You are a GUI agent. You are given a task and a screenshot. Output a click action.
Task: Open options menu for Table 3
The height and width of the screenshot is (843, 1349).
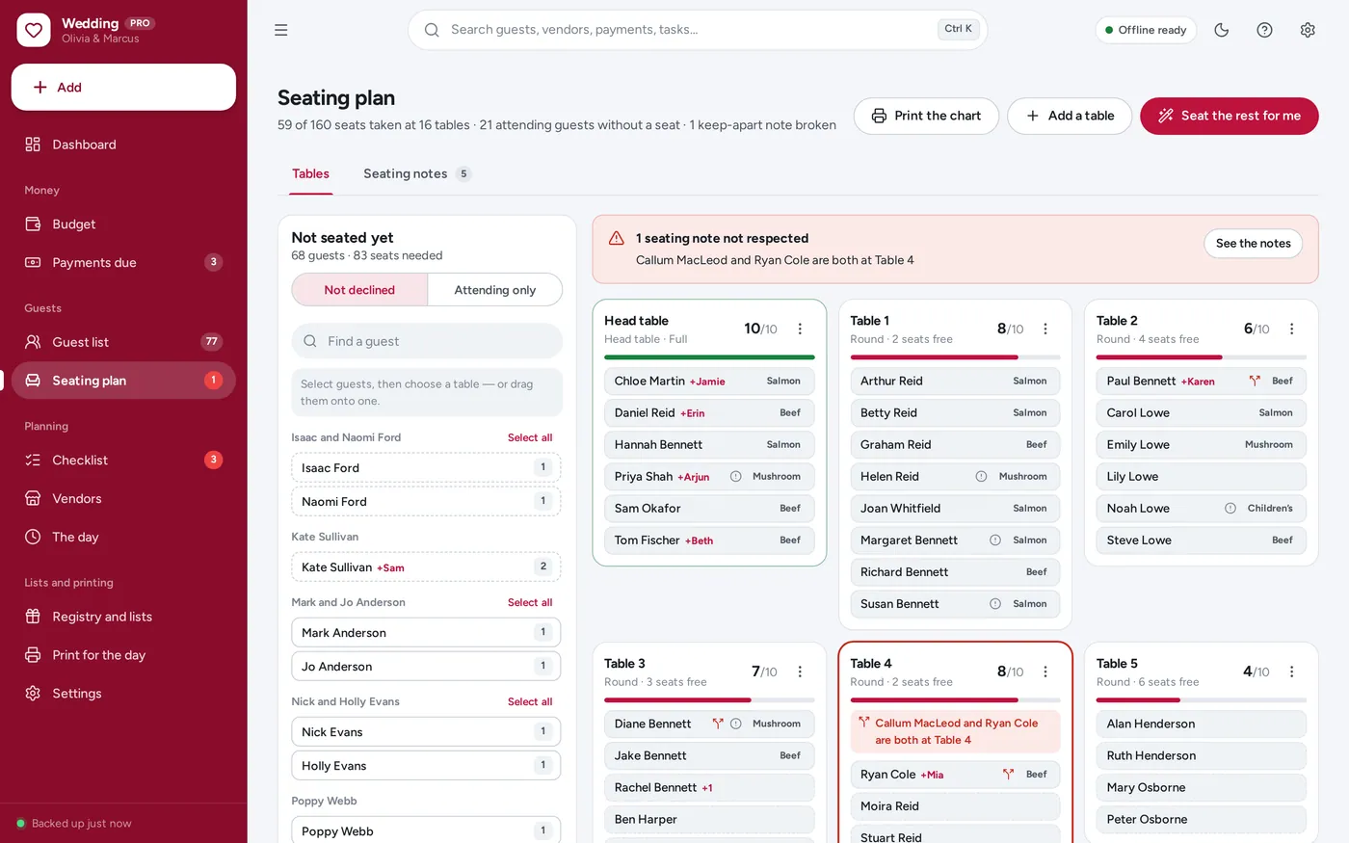800,672
